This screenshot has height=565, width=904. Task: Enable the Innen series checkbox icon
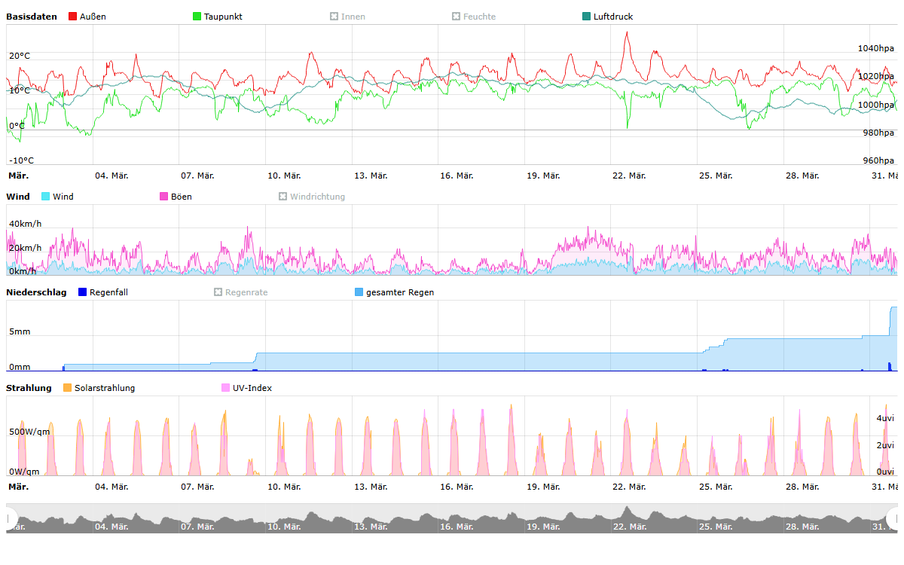pos(334,17)
